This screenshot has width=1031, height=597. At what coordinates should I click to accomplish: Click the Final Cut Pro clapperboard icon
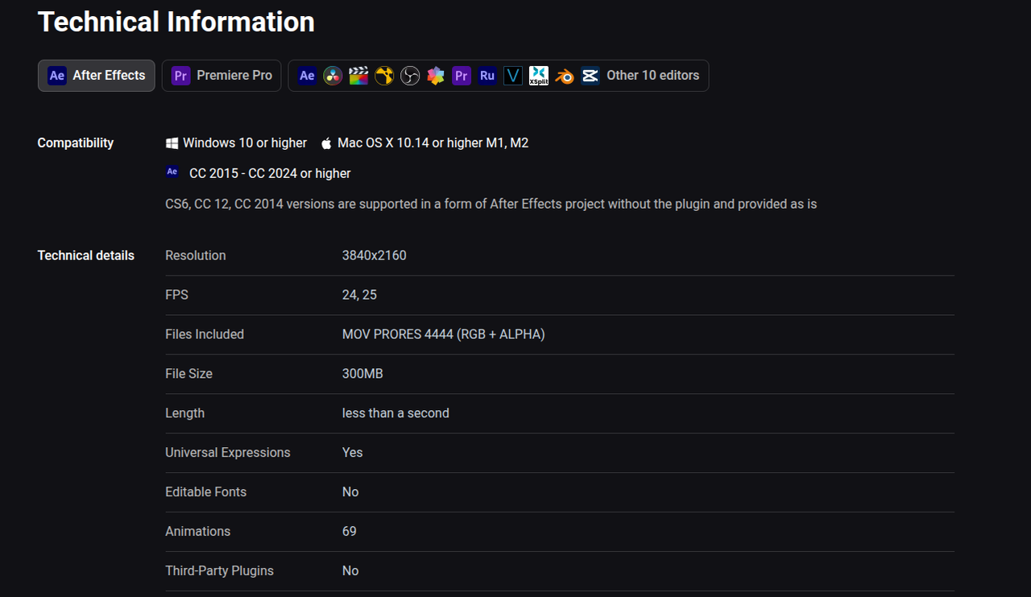point(358,76)
